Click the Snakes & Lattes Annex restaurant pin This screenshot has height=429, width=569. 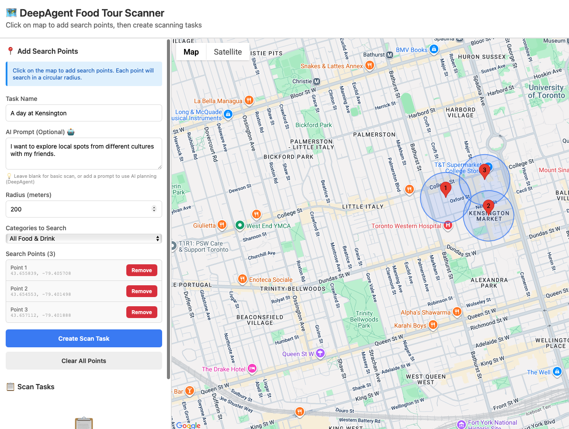pyautogui.click(x=370, y=66)
